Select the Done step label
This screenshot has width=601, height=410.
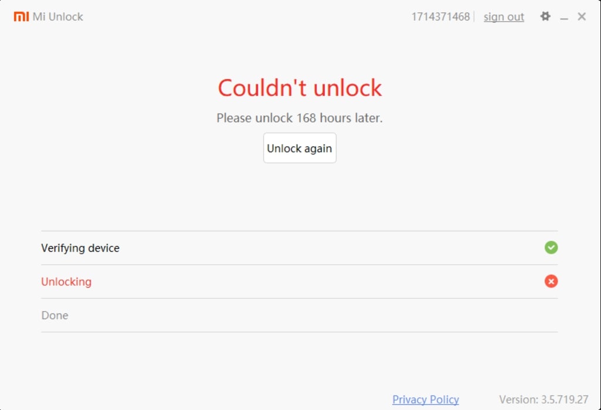tap(54, 315)
